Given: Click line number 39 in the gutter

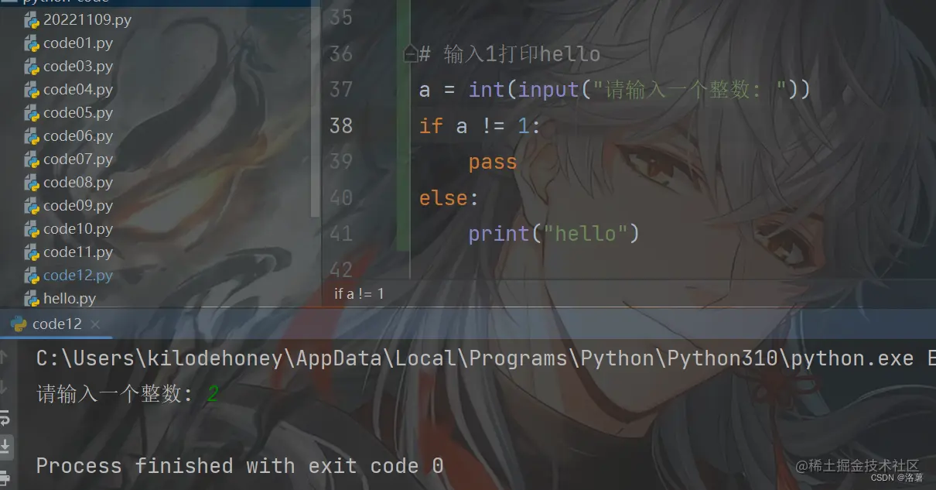Looking at the screenshot, I should [341, 161].
